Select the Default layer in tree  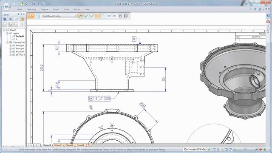point(20,36)
